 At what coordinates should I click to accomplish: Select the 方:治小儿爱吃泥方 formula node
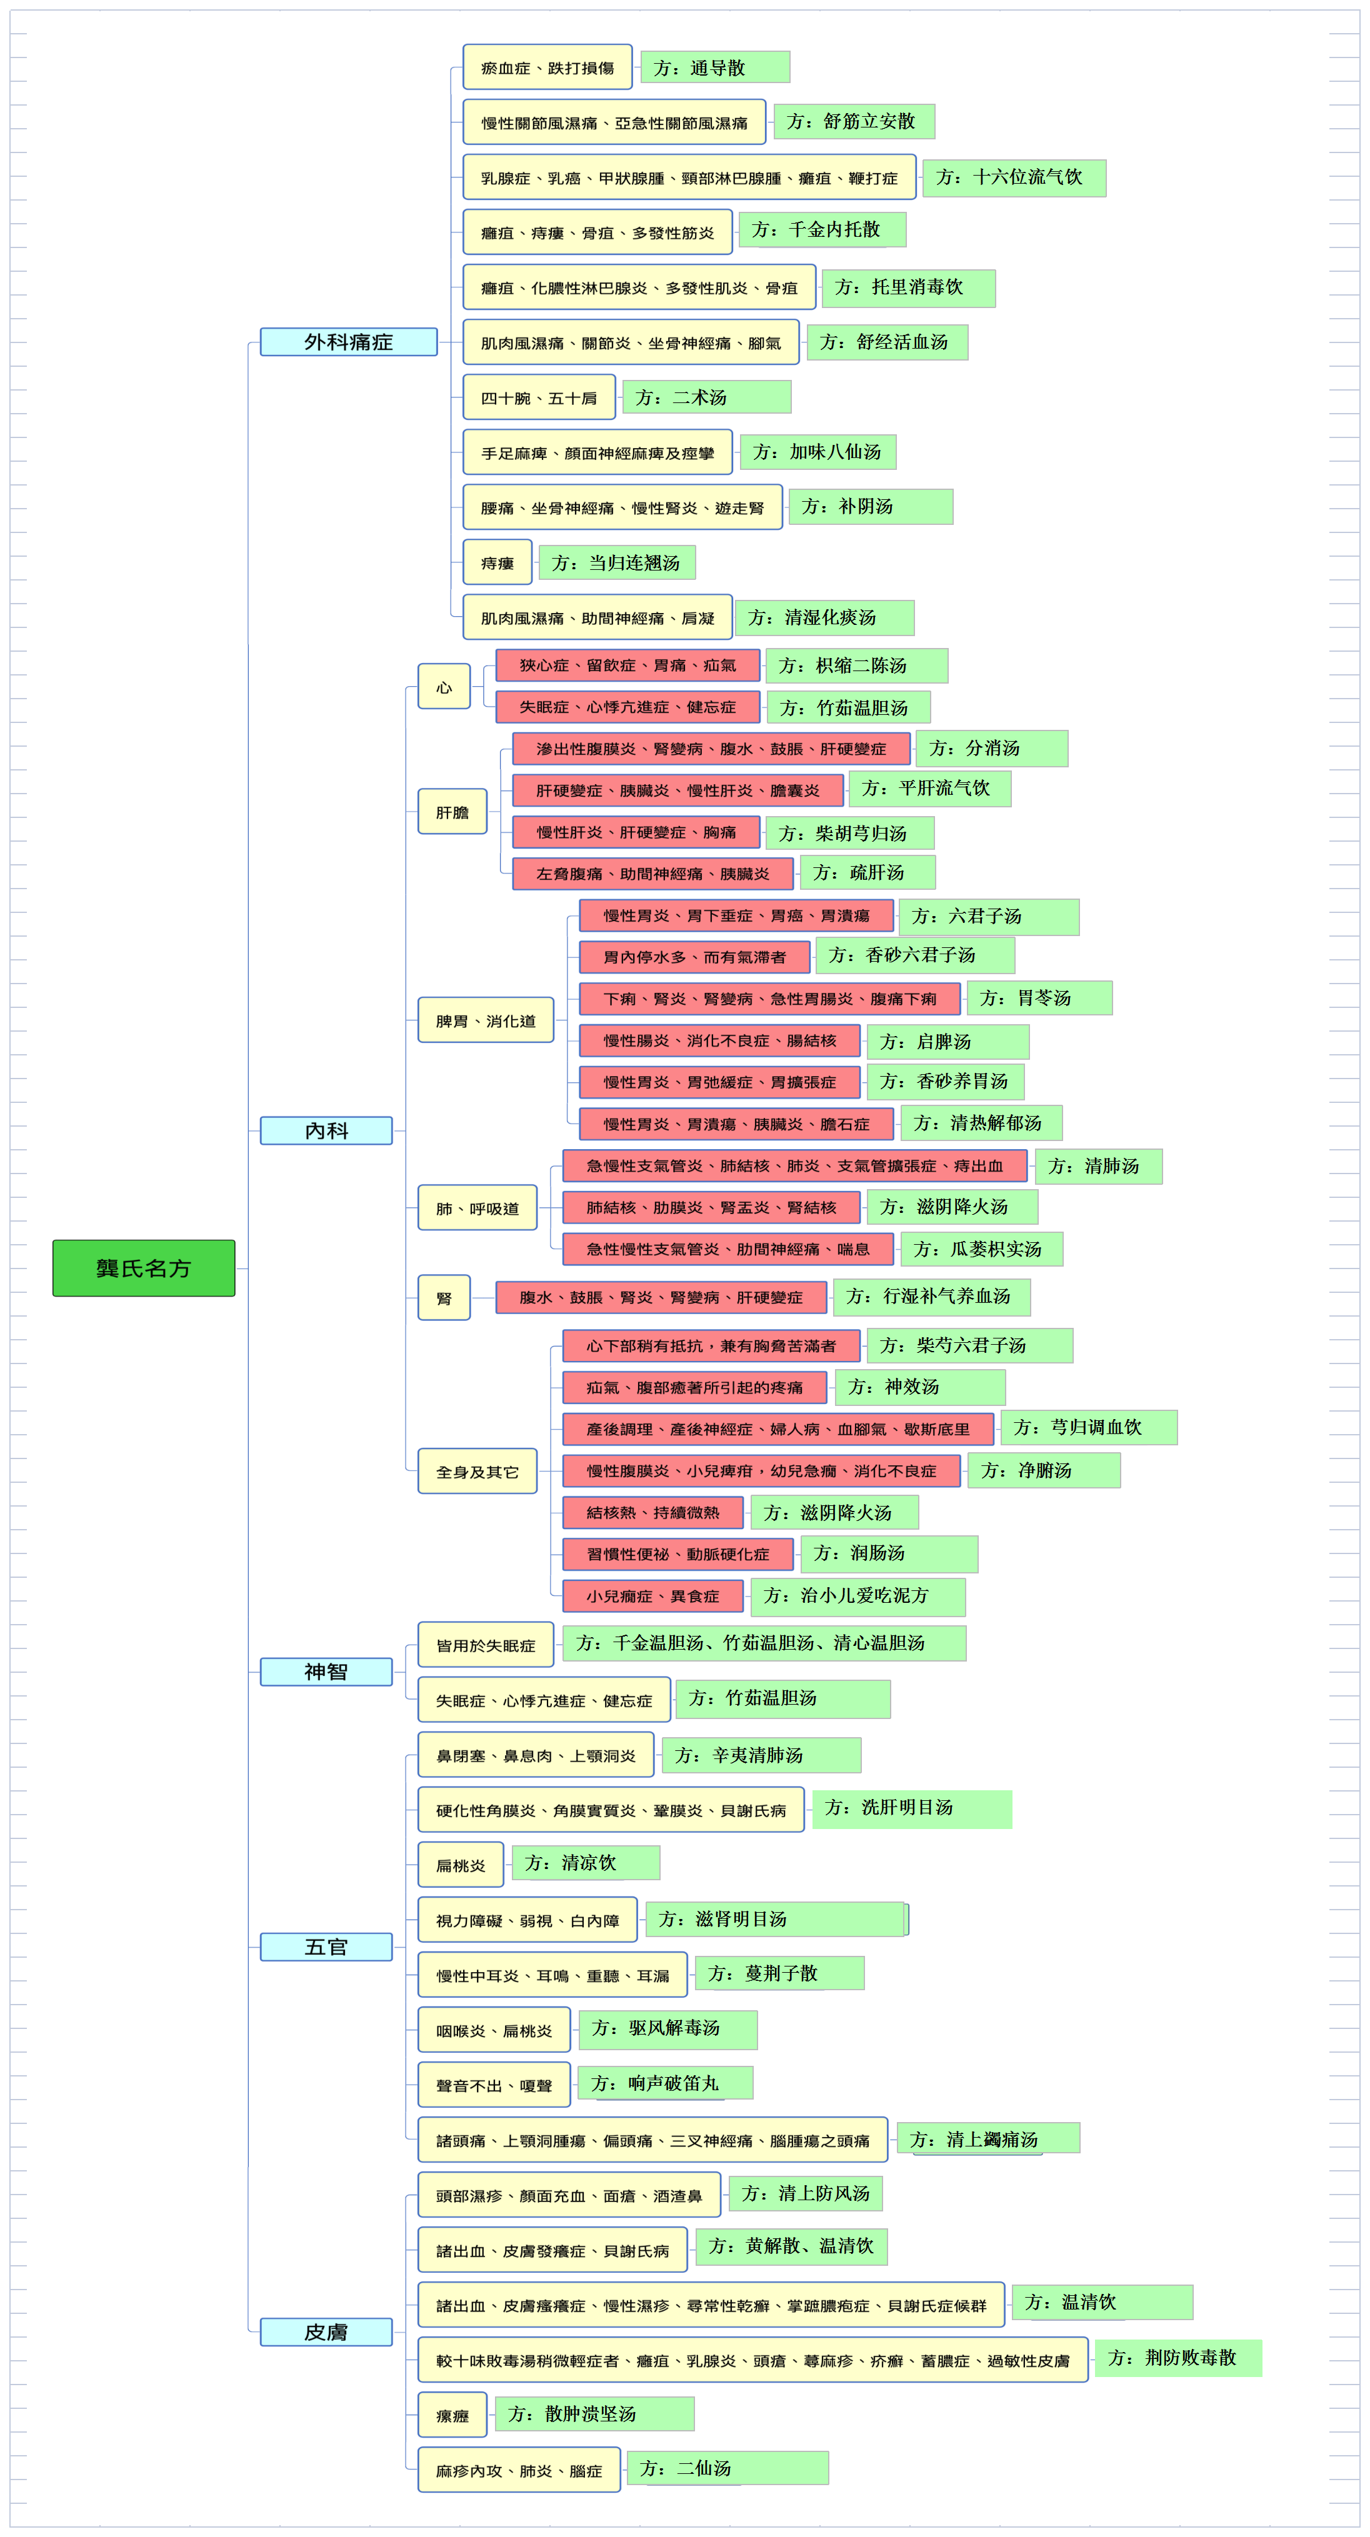858,1597
